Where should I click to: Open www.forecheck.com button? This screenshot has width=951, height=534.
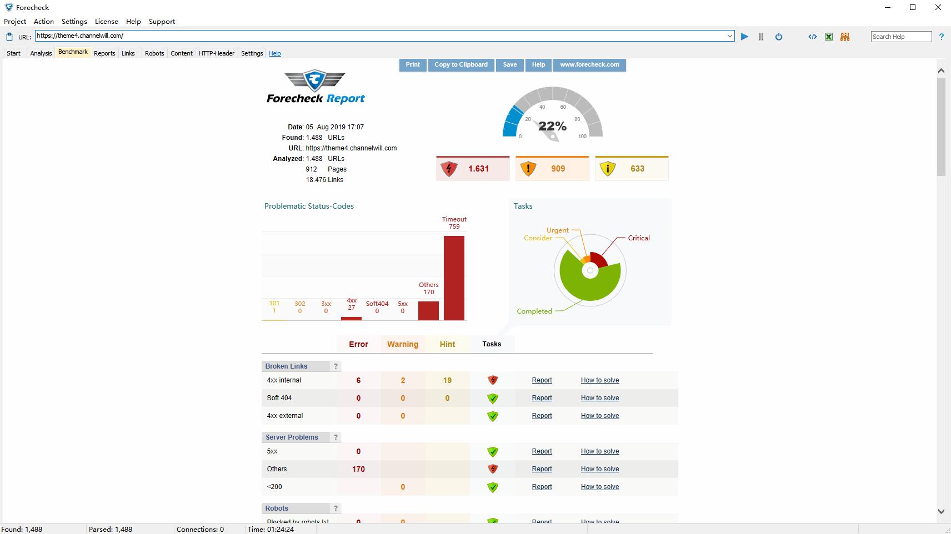589,65
